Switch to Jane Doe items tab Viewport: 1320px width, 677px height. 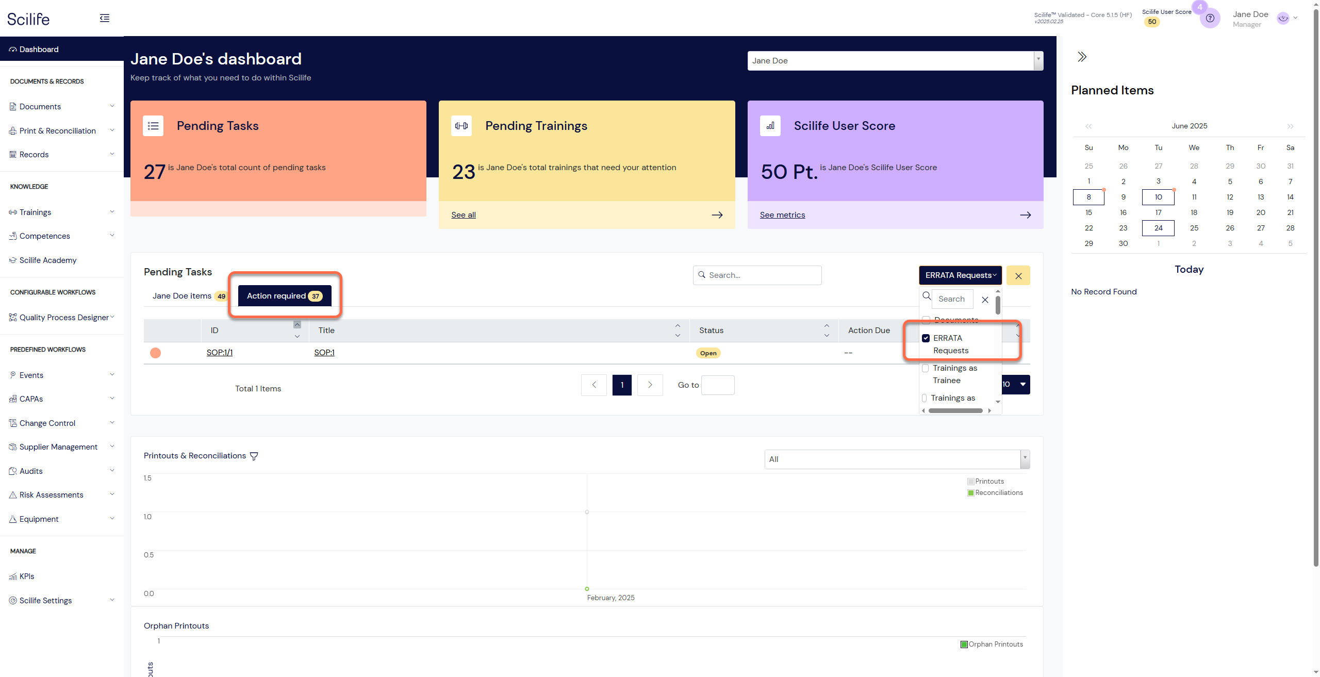click(x=189, y=296)
